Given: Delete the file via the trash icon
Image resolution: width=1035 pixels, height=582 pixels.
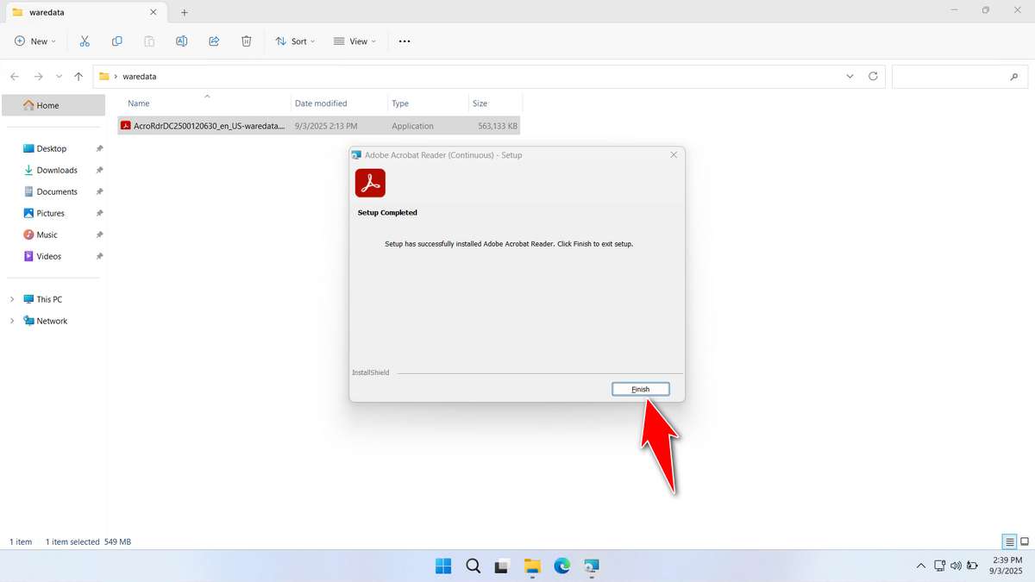Looking at the screenshot, I should pos(247,41).
